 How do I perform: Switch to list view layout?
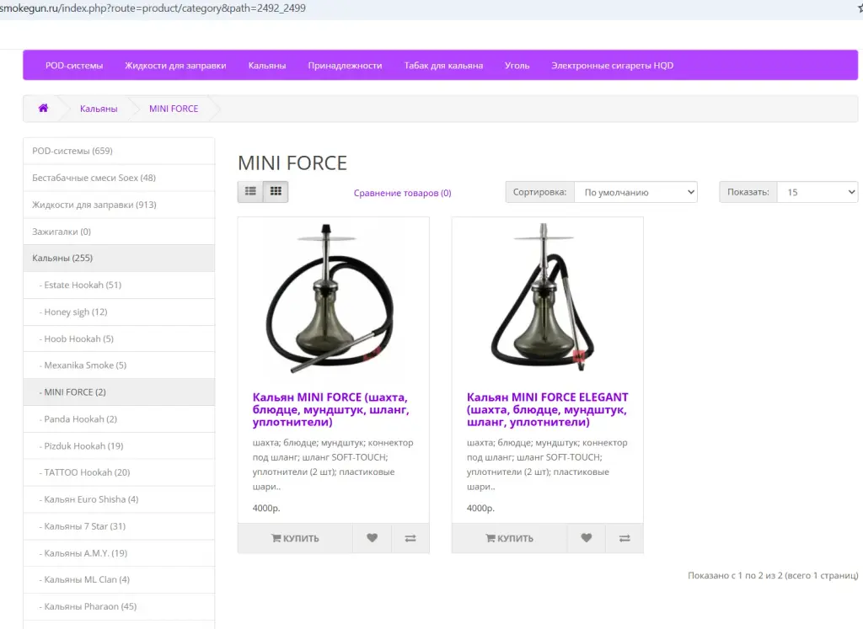250,191
